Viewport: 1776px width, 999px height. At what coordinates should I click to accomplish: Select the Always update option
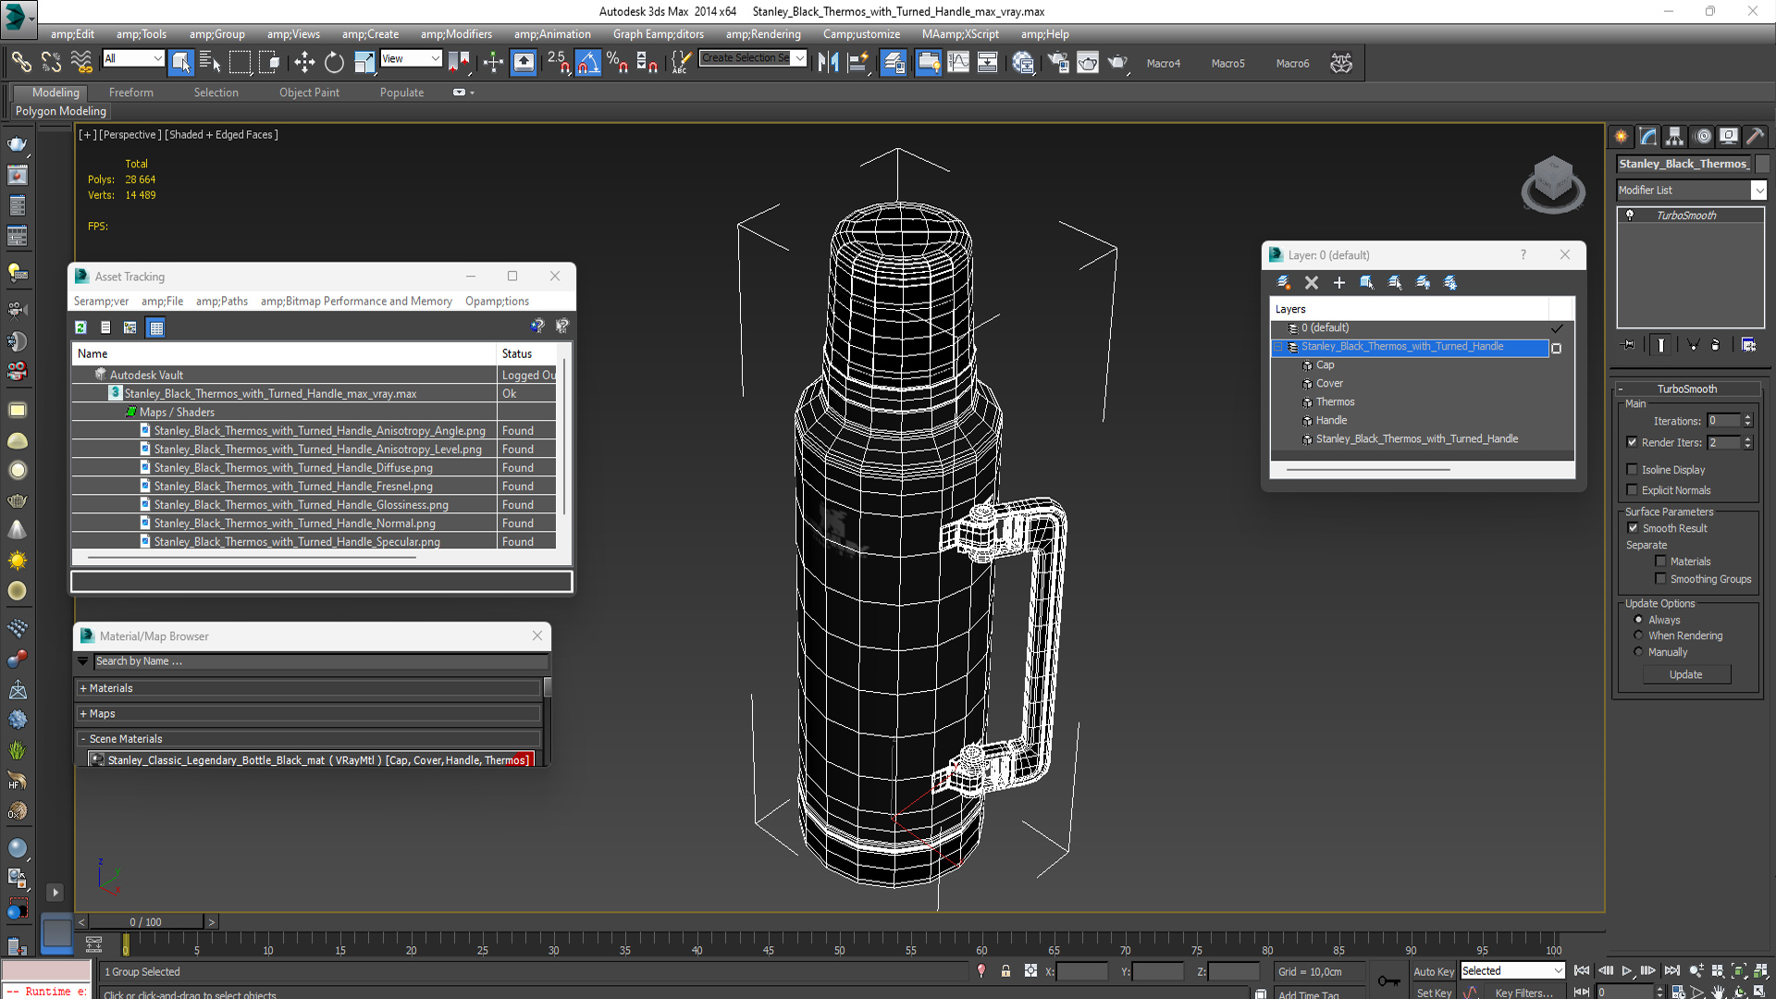(1638, 620)
